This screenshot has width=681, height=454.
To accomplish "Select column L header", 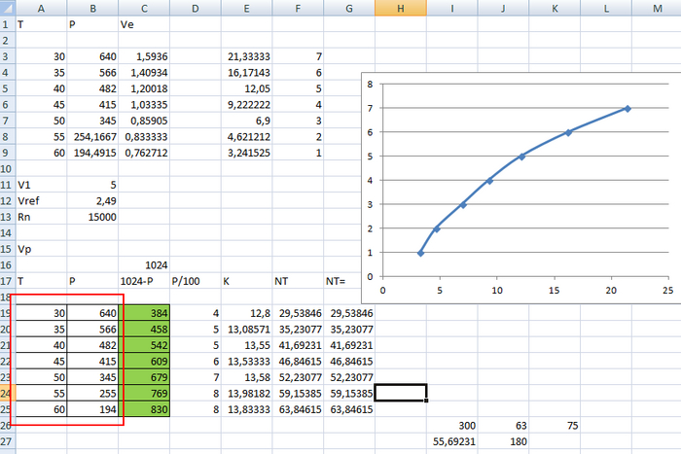I will (606, 8).
